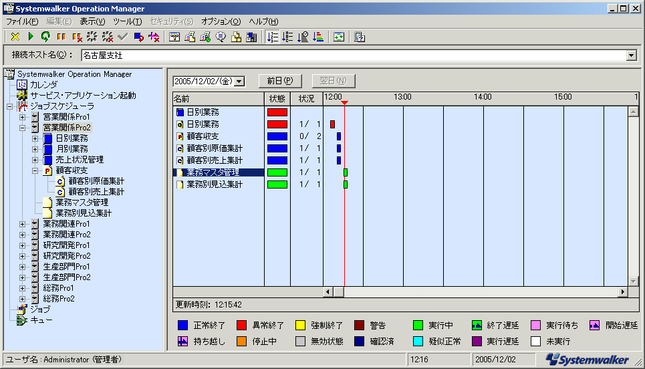Click the blue bar on 顧客別原価集計 timeline

click(x=339, y=148)
